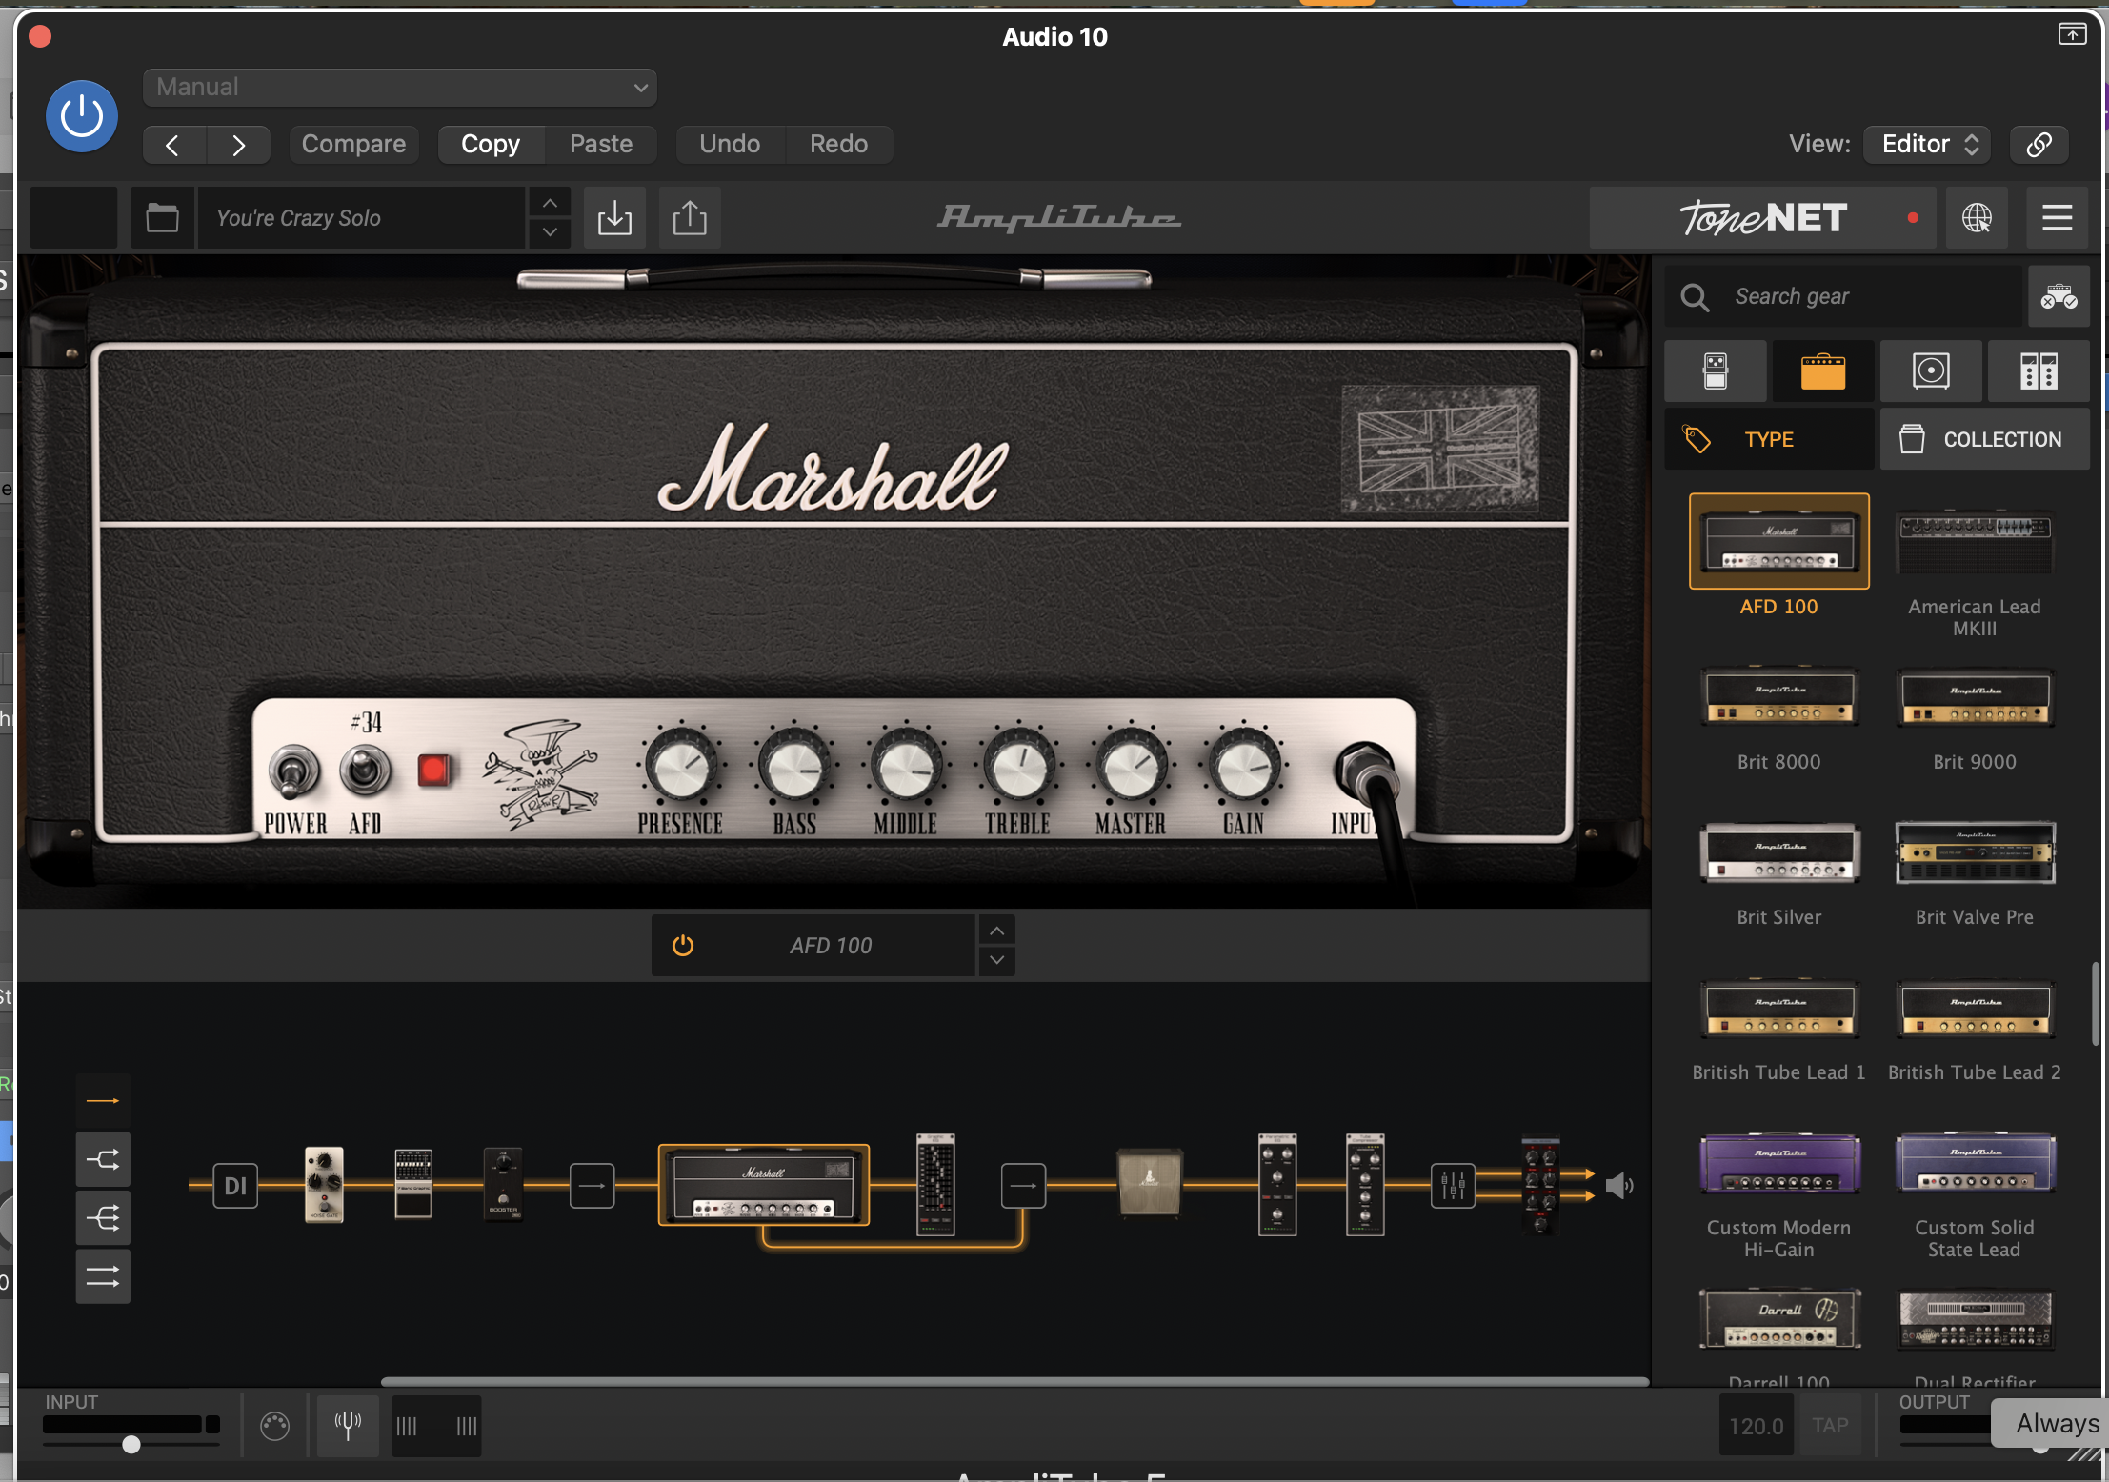This screenshot has height=1482, width=2109.
Task: Select the split-to-two routing icon
Action: point(103,1159)
